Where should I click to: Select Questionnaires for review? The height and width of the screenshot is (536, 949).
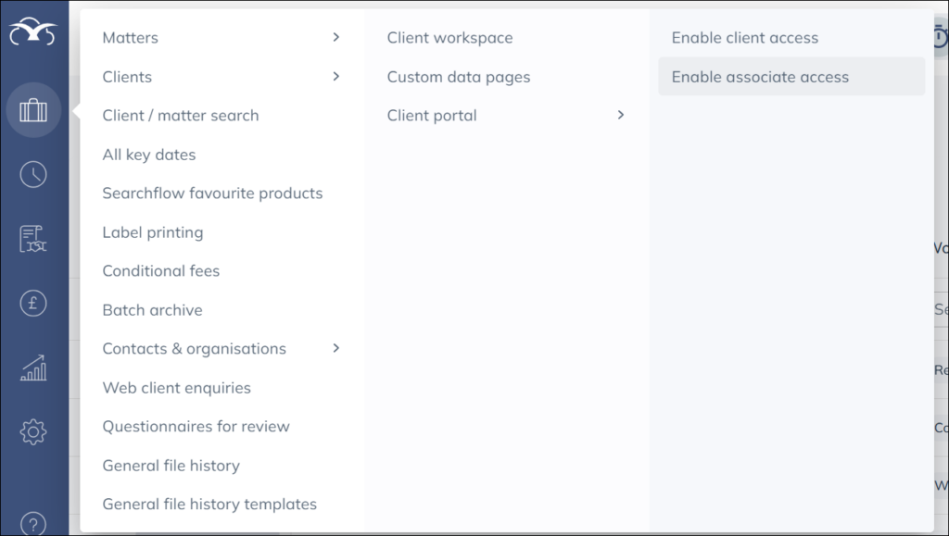click(196, 427)
